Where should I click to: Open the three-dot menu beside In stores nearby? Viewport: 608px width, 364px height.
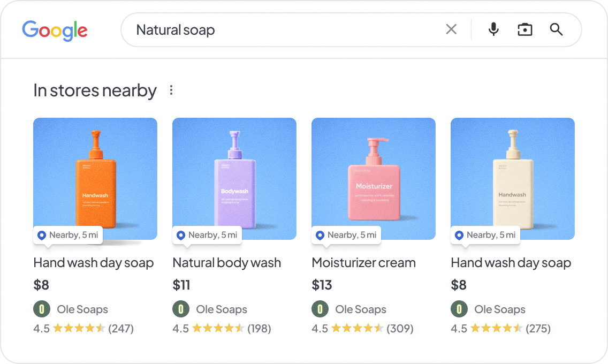tap(171, 90)
